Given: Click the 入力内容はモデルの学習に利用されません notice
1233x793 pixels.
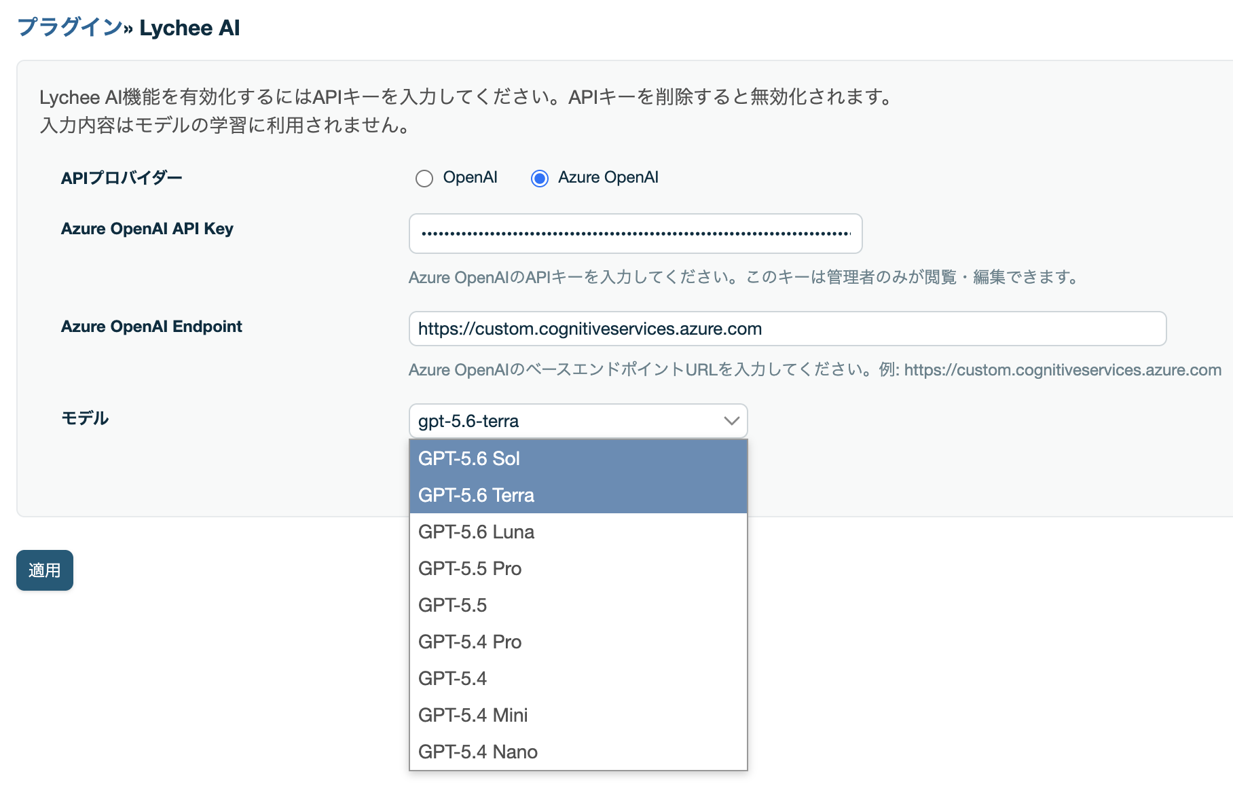Looking at the screenshot, I should (225, 126).
